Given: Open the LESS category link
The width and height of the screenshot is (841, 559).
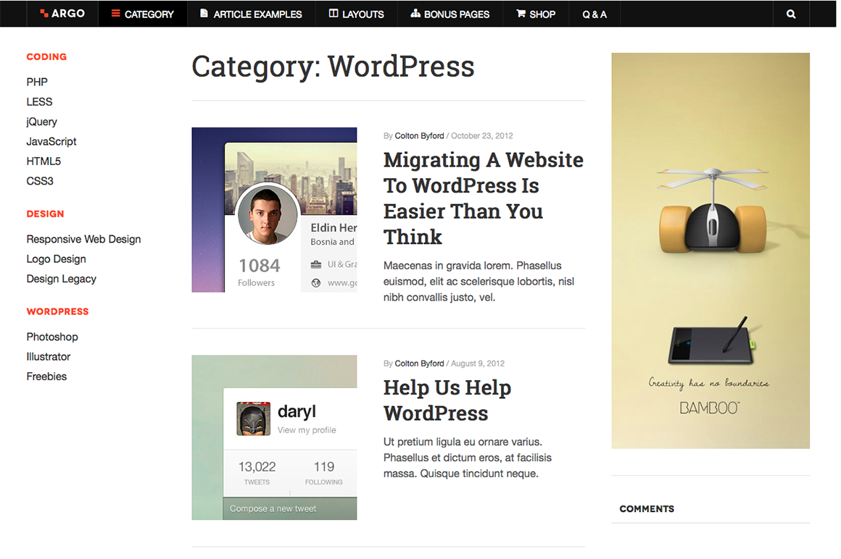Looking at the screenshot, I should point(39,101).
